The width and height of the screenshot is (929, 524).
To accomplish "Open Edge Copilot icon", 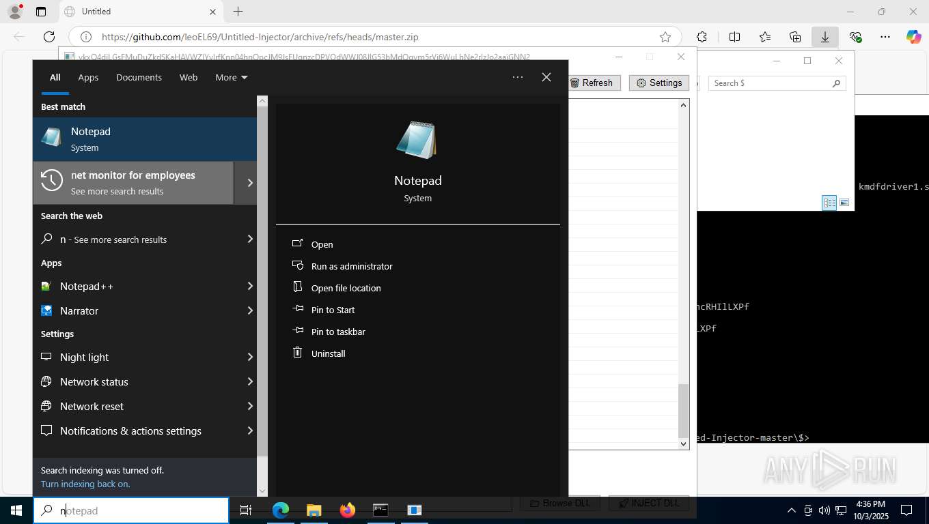I will click(914, 37).
